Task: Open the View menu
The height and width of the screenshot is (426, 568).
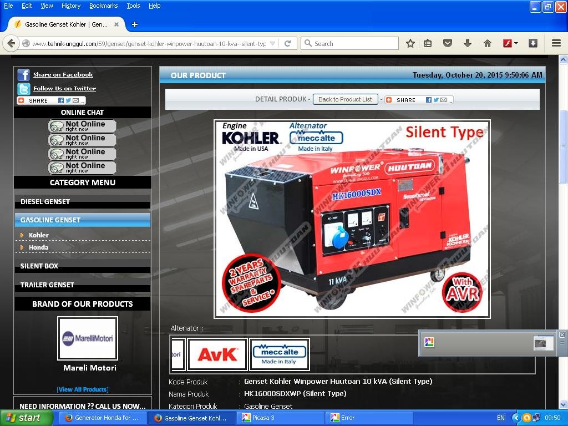Action: [x=47, y=6]
